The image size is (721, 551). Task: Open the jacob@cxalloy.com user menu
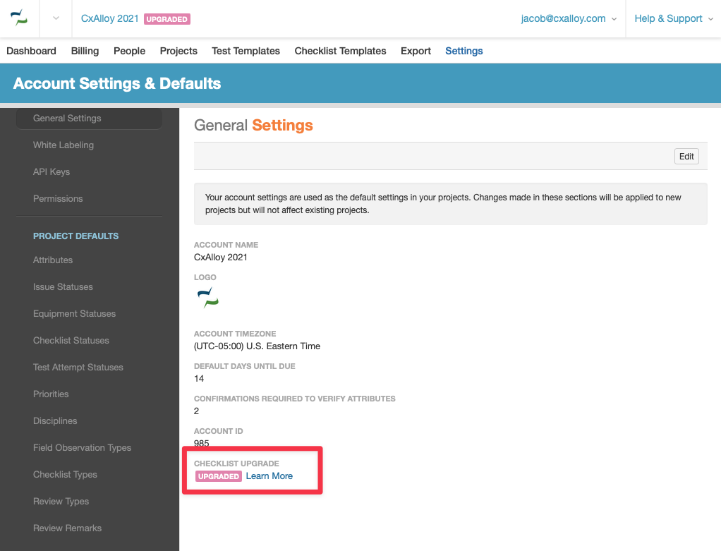coord(569,18)
